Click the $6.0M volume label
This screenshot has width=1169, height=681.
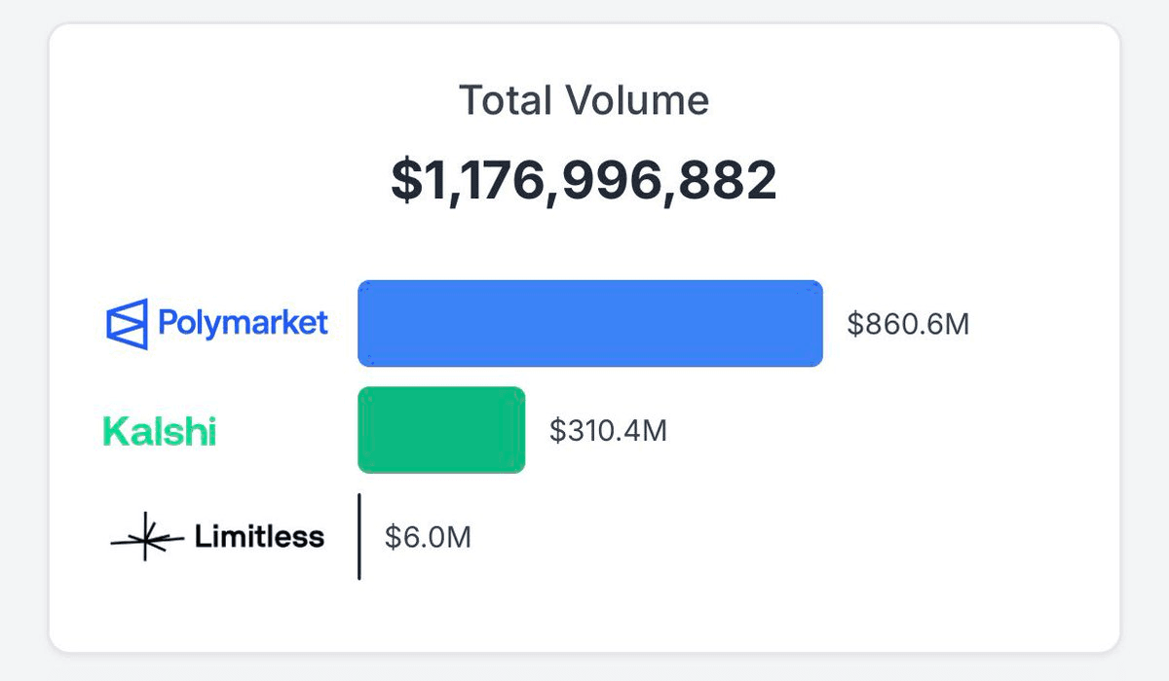point(428,537)
